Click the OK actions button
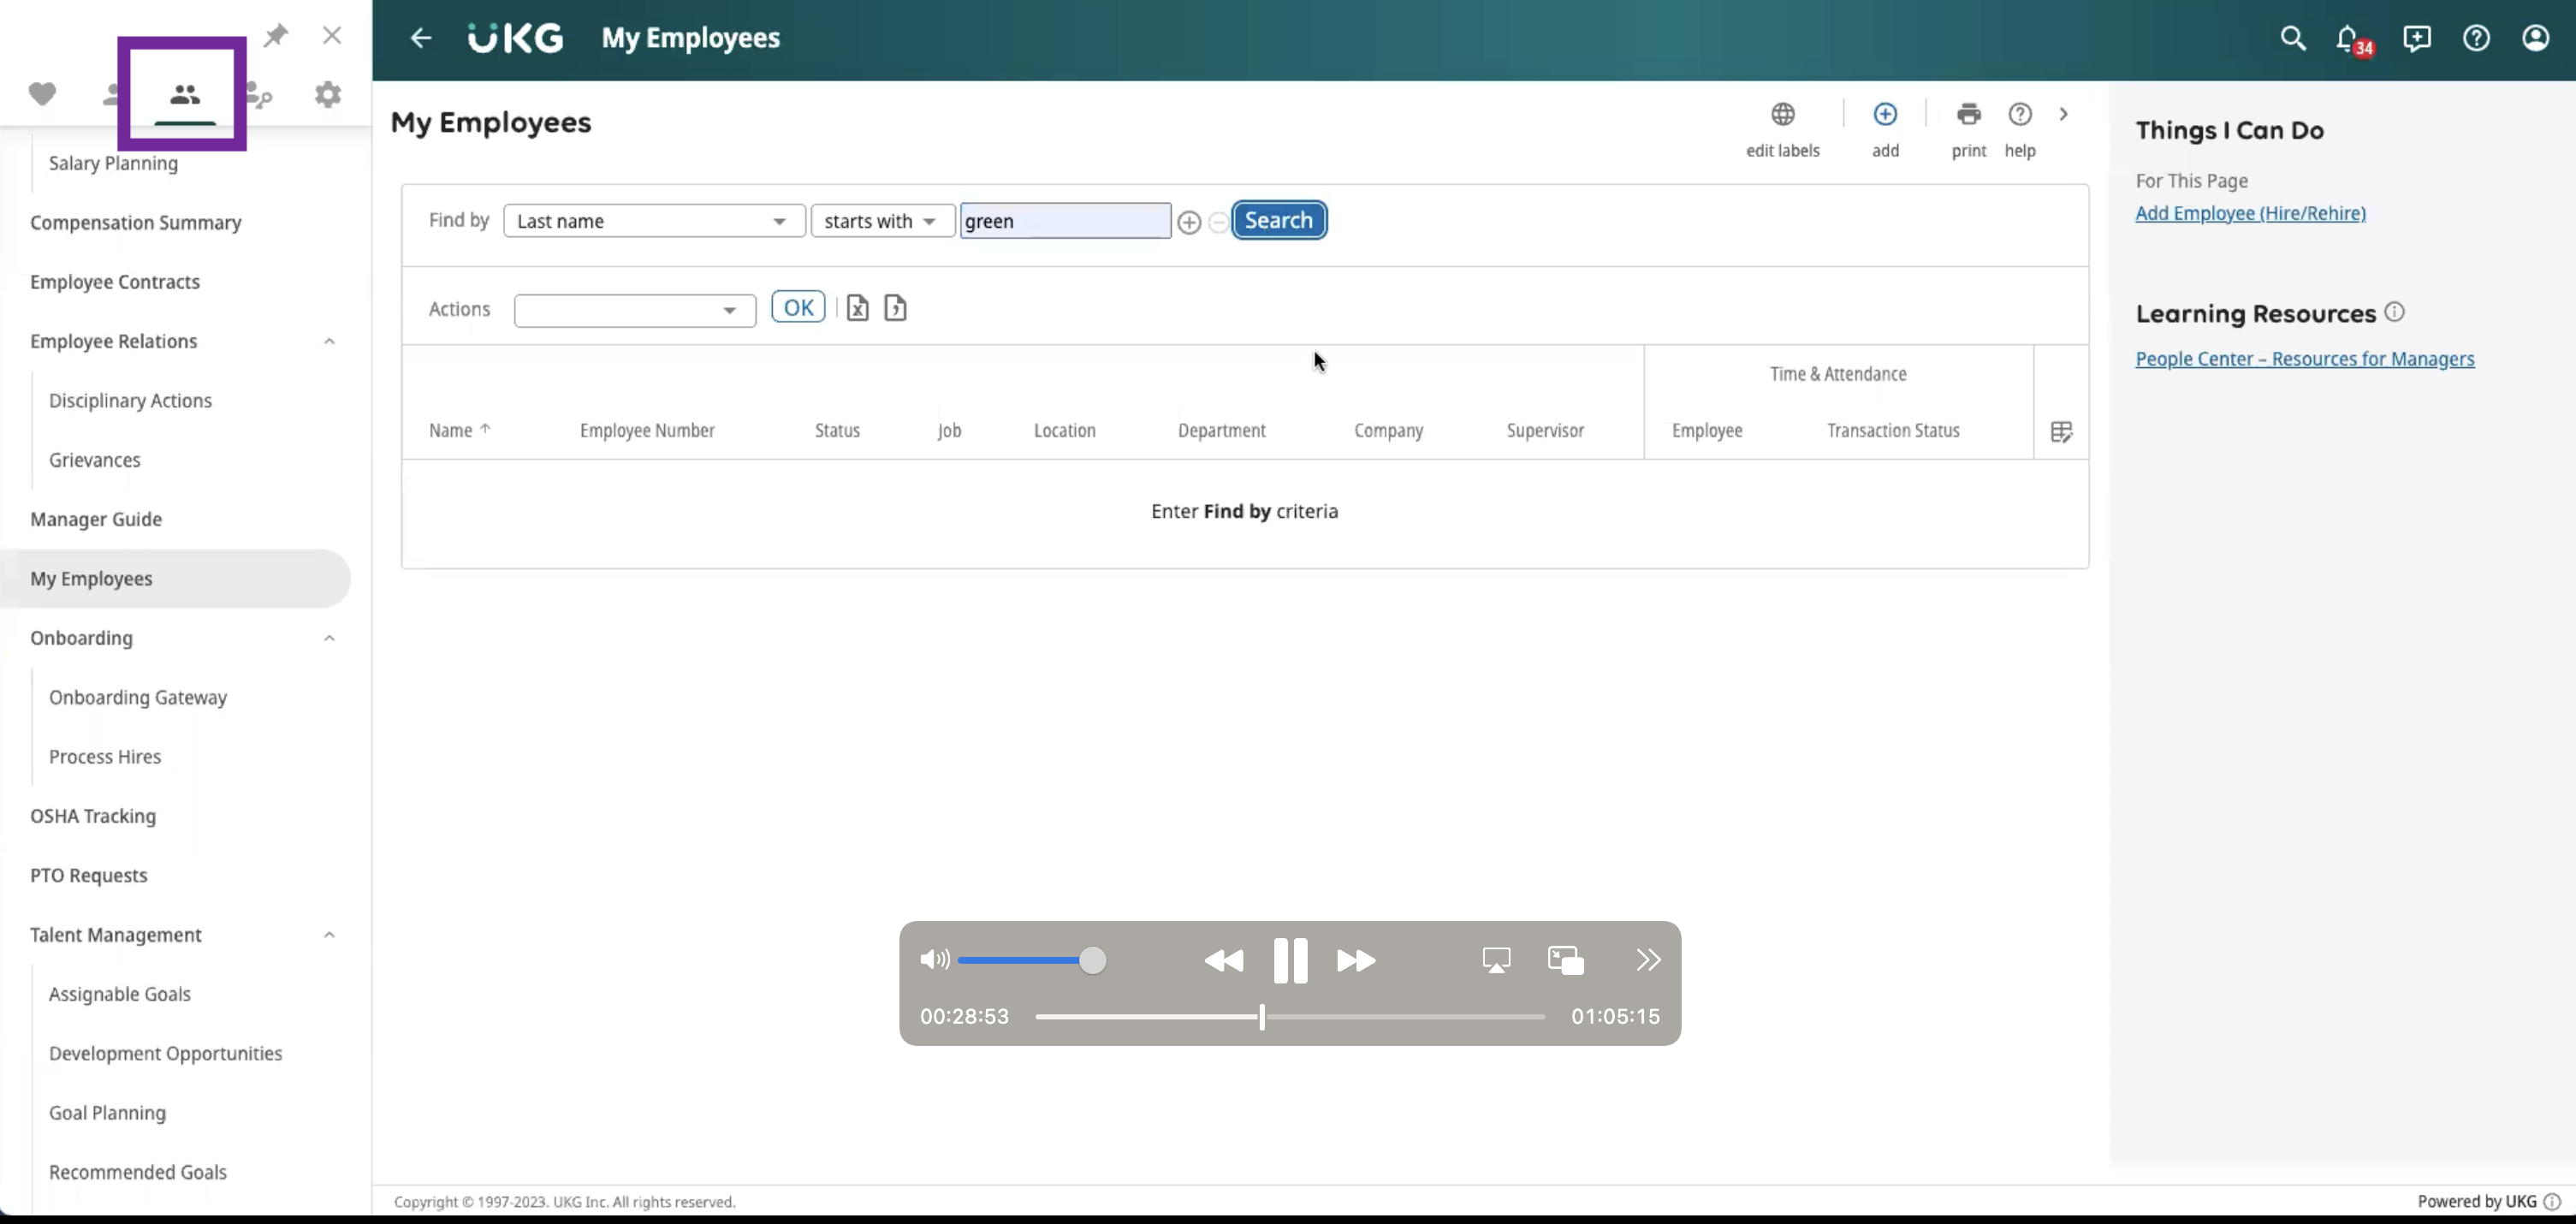The image size is (2576, 1224). point(798,307)
